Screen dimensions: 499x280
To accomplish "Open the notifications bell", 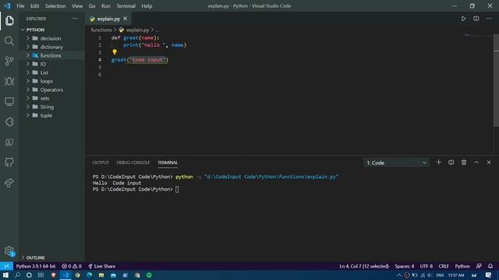I will click(490, 266).
